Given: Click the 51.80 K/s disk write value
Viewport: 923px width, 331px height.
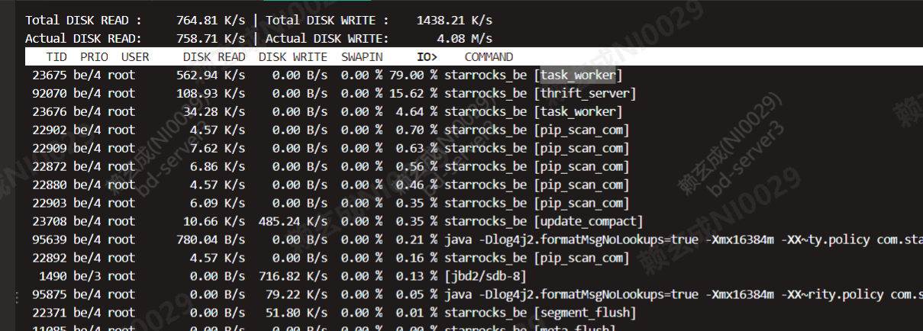Looking at the screenshot, I should [x=297, y=313].
